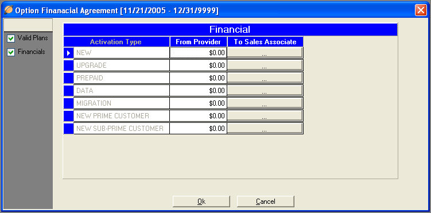
Task: Click the row selector arrow for NEW
Action: (x=68, y=52)
